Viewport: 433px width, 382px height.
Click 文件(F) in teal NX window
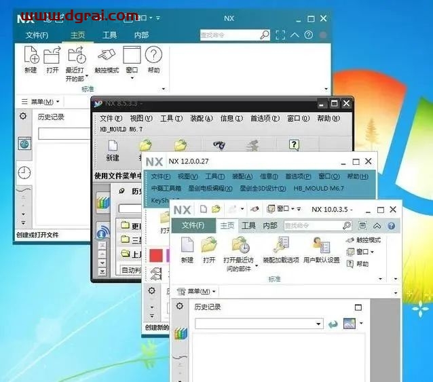(37, 35)
